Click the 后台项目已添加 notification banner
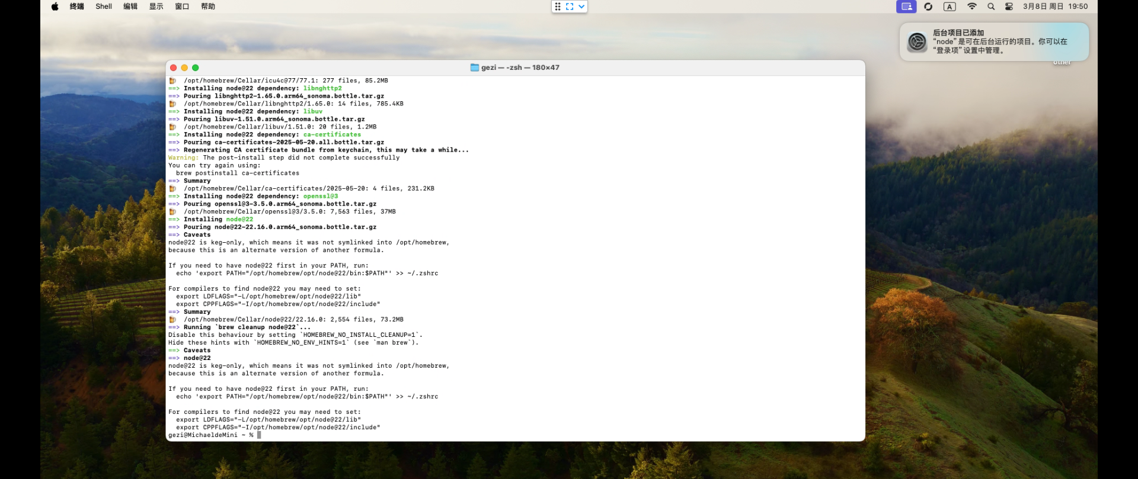This screenshot has height=479, width=1138. (x=994, y=41)
